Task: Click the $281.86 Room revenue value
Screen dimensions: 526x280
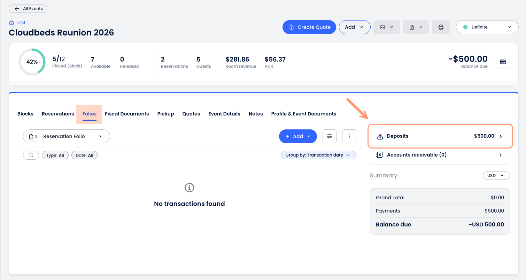Action: tap(237, 59)
